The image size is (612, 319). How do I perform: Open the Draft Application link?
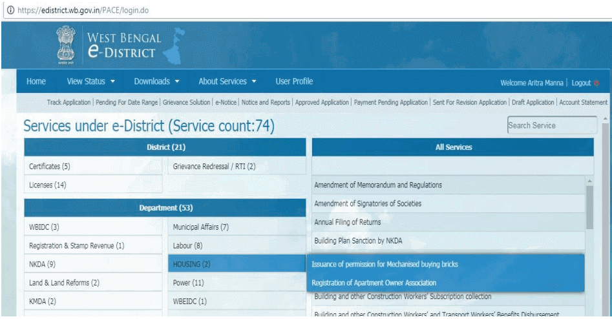[x=533, y=102]
